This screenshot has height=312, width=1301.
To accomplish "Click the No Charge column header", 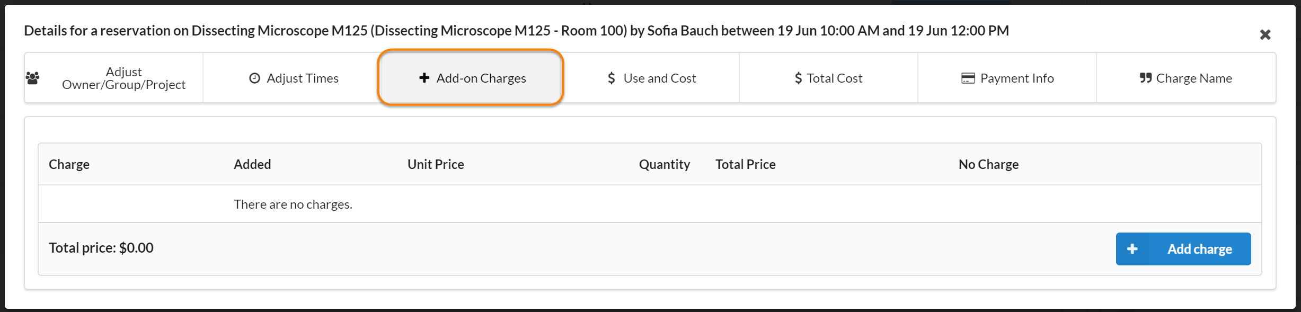I will 988,164.
